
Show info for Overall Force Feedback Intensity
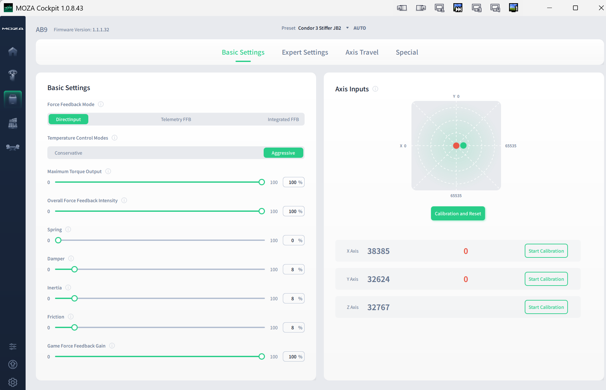[x=124, y=200]
